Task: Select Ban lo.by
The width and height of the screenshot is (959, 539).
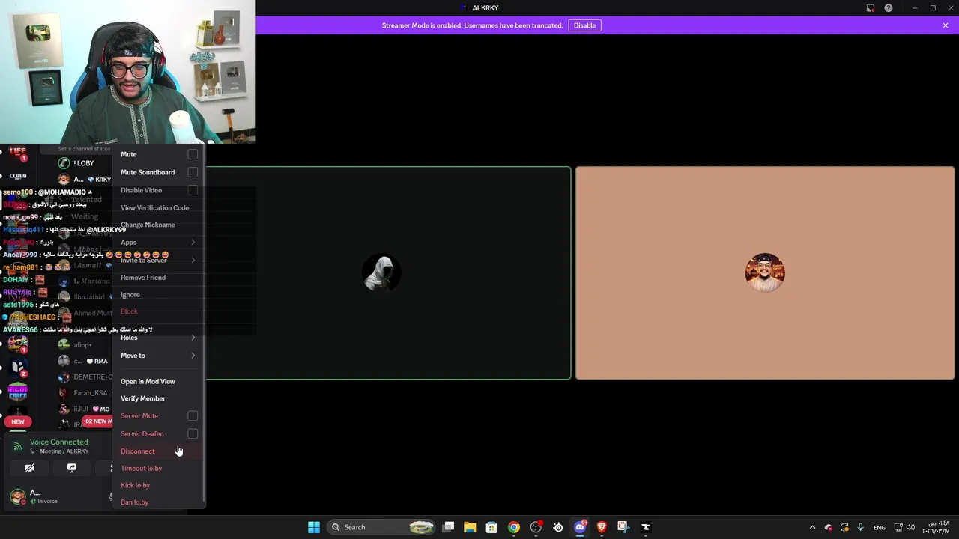Action: 158,502
